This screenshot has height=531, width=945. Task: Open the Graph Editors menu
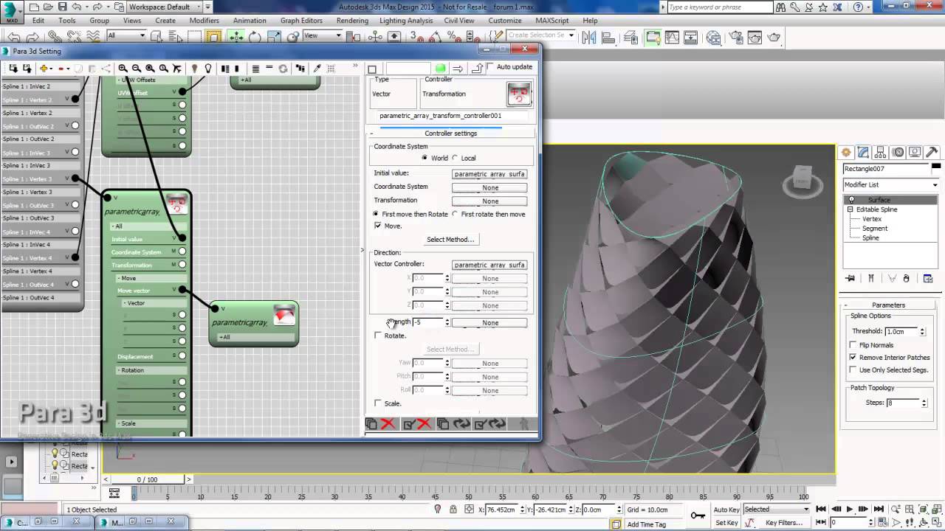[301, 21]
